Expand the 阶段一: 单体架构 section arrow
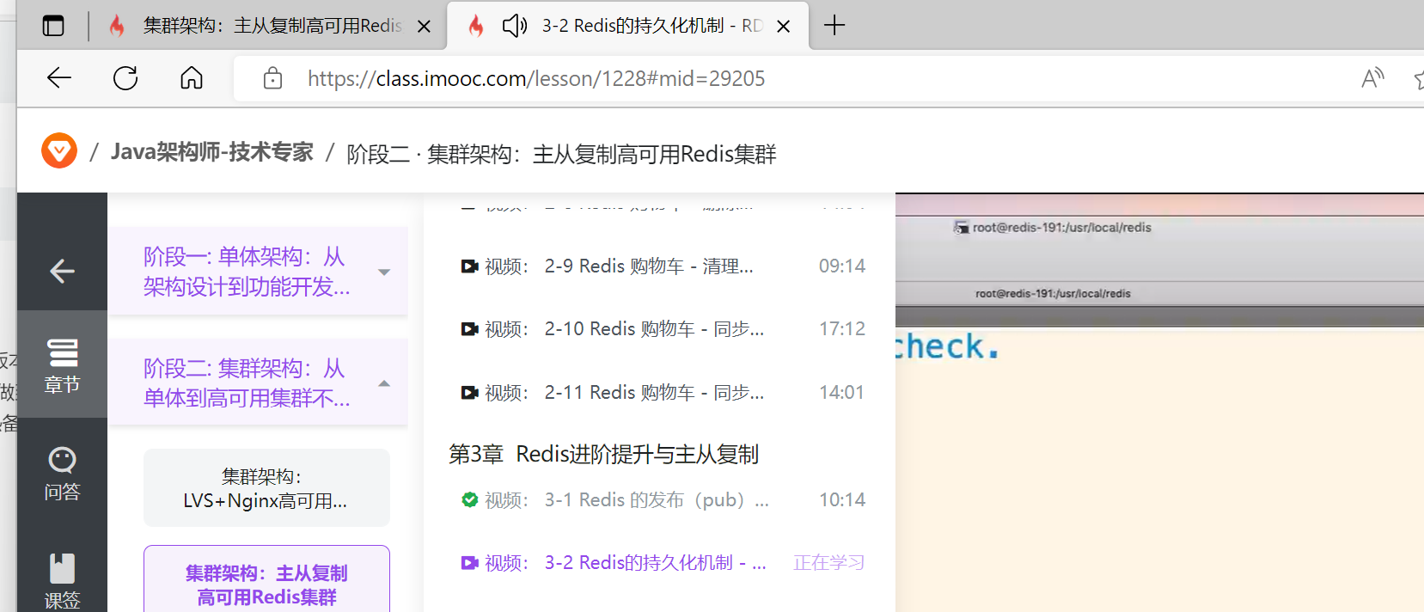1424x612 pixels. (384, 272)
